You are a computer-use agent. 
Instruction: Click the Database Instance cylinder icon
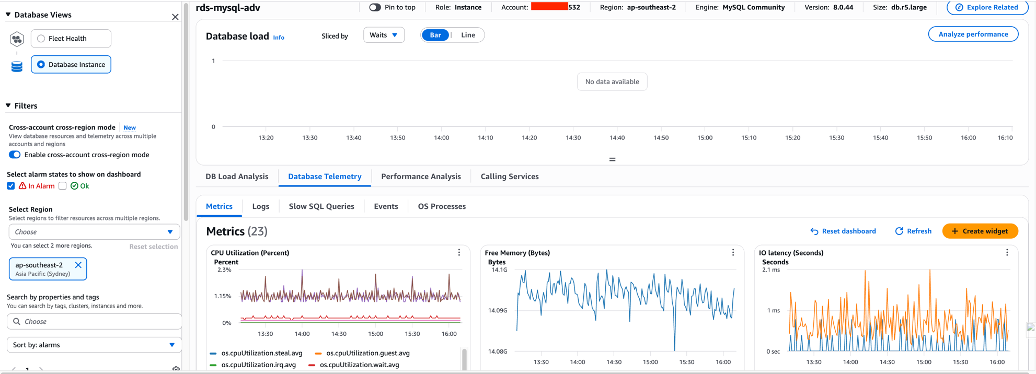click(x=17, y=66)
